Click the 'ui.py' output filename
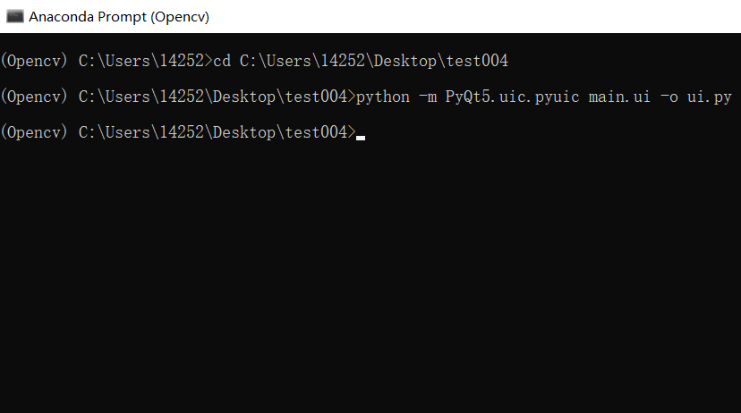Image resolution: width=741 pixels, height=413 pixels. point(710,97)
